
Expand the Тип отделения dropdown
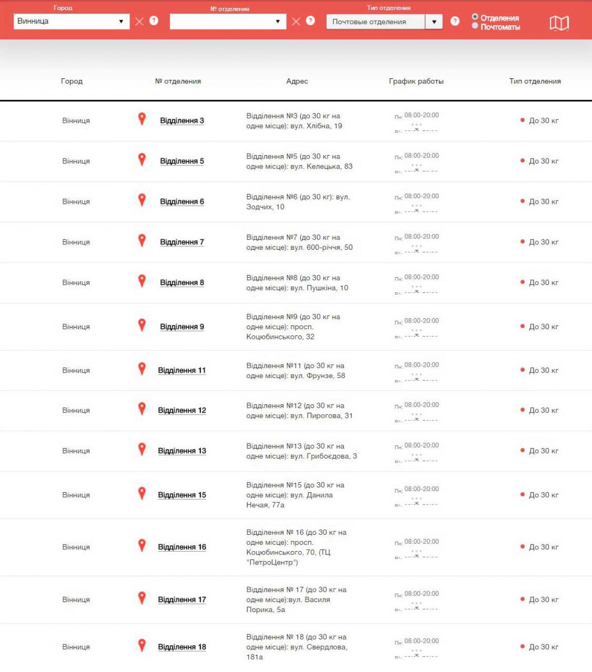pyautogui.click(x=384, y=22)
